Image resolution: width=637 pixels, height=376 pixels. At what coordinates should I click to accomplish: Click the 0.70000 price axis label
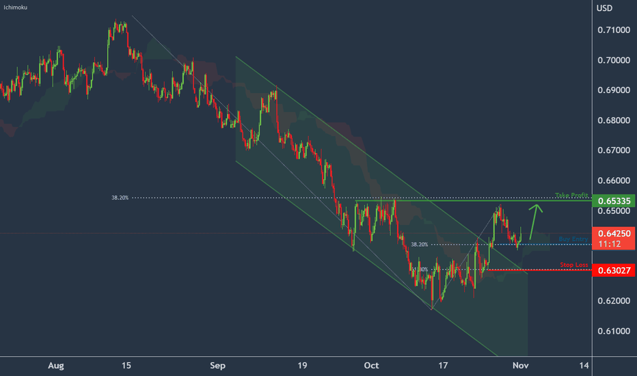[x=614, y=60]
